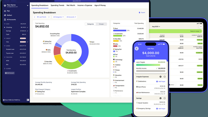Screen dimensions: 208x117
Task: Select the Spending Breakdown tab
Action: click(40, 5)
